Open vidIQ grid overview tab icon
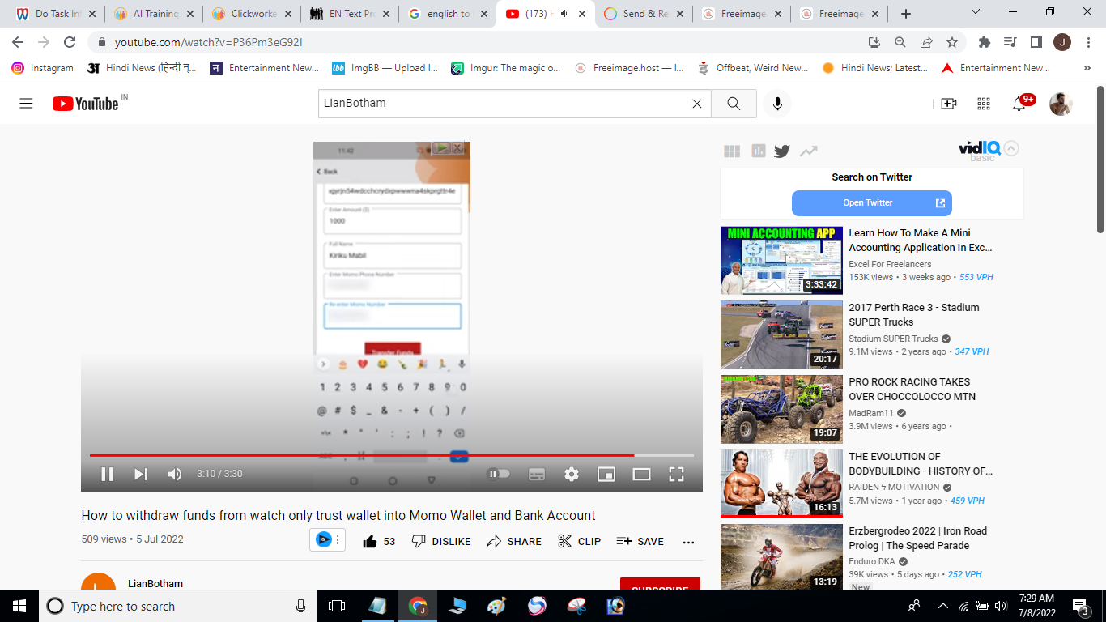 [732, 151]
